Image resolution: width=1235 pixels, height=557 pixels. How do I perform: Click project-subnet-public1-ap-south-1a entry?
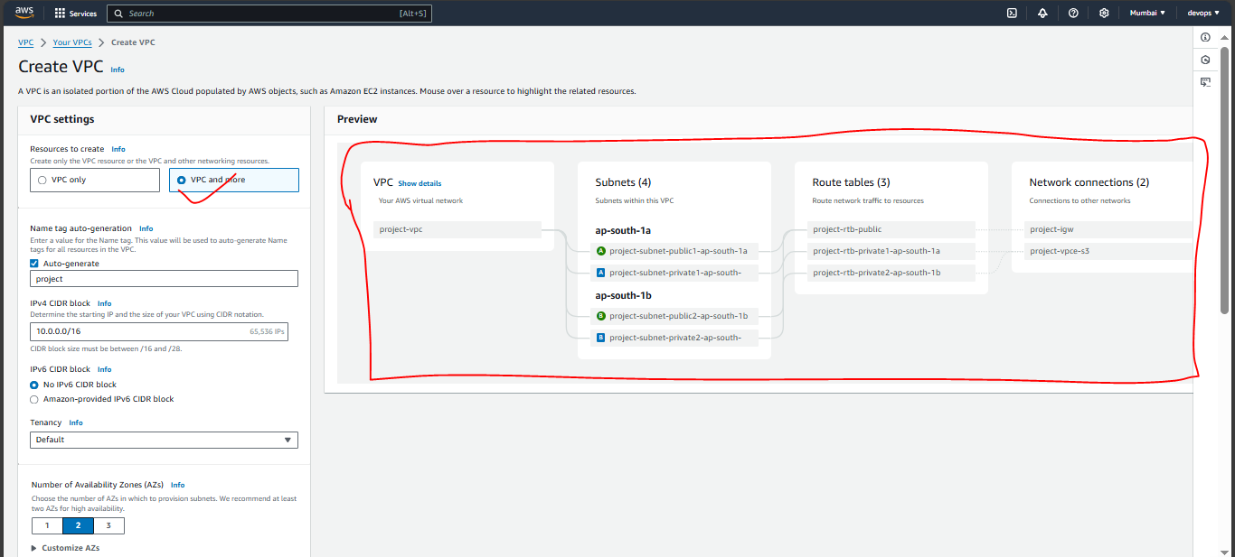(x=674, y=251)
